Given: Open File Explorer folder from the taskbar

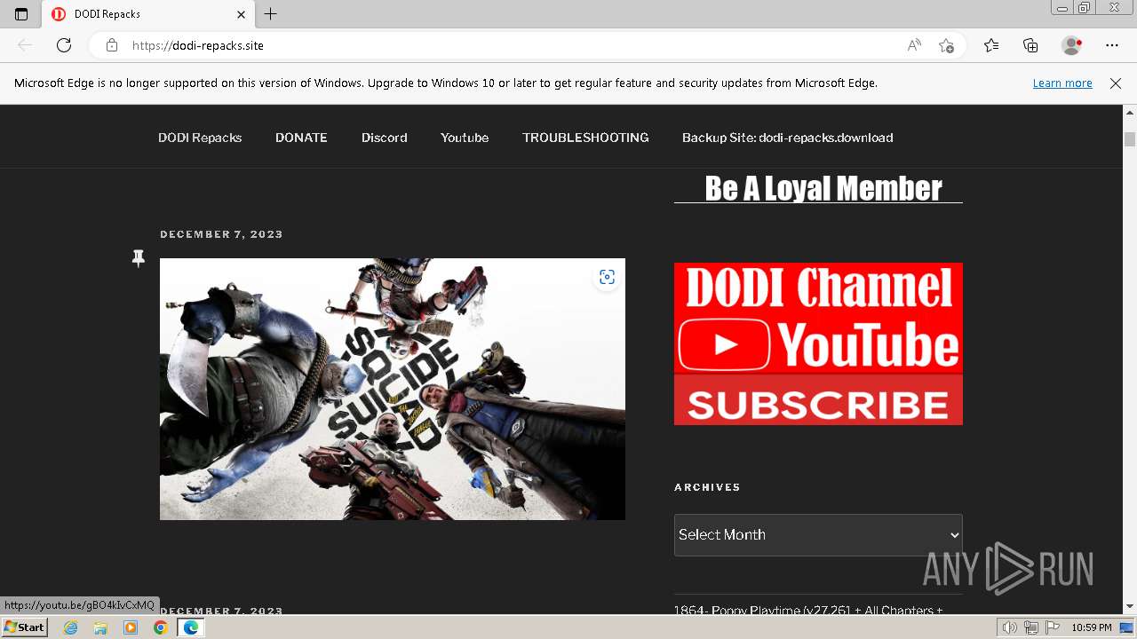Looking at the screenshot, I should coord(100,627).
